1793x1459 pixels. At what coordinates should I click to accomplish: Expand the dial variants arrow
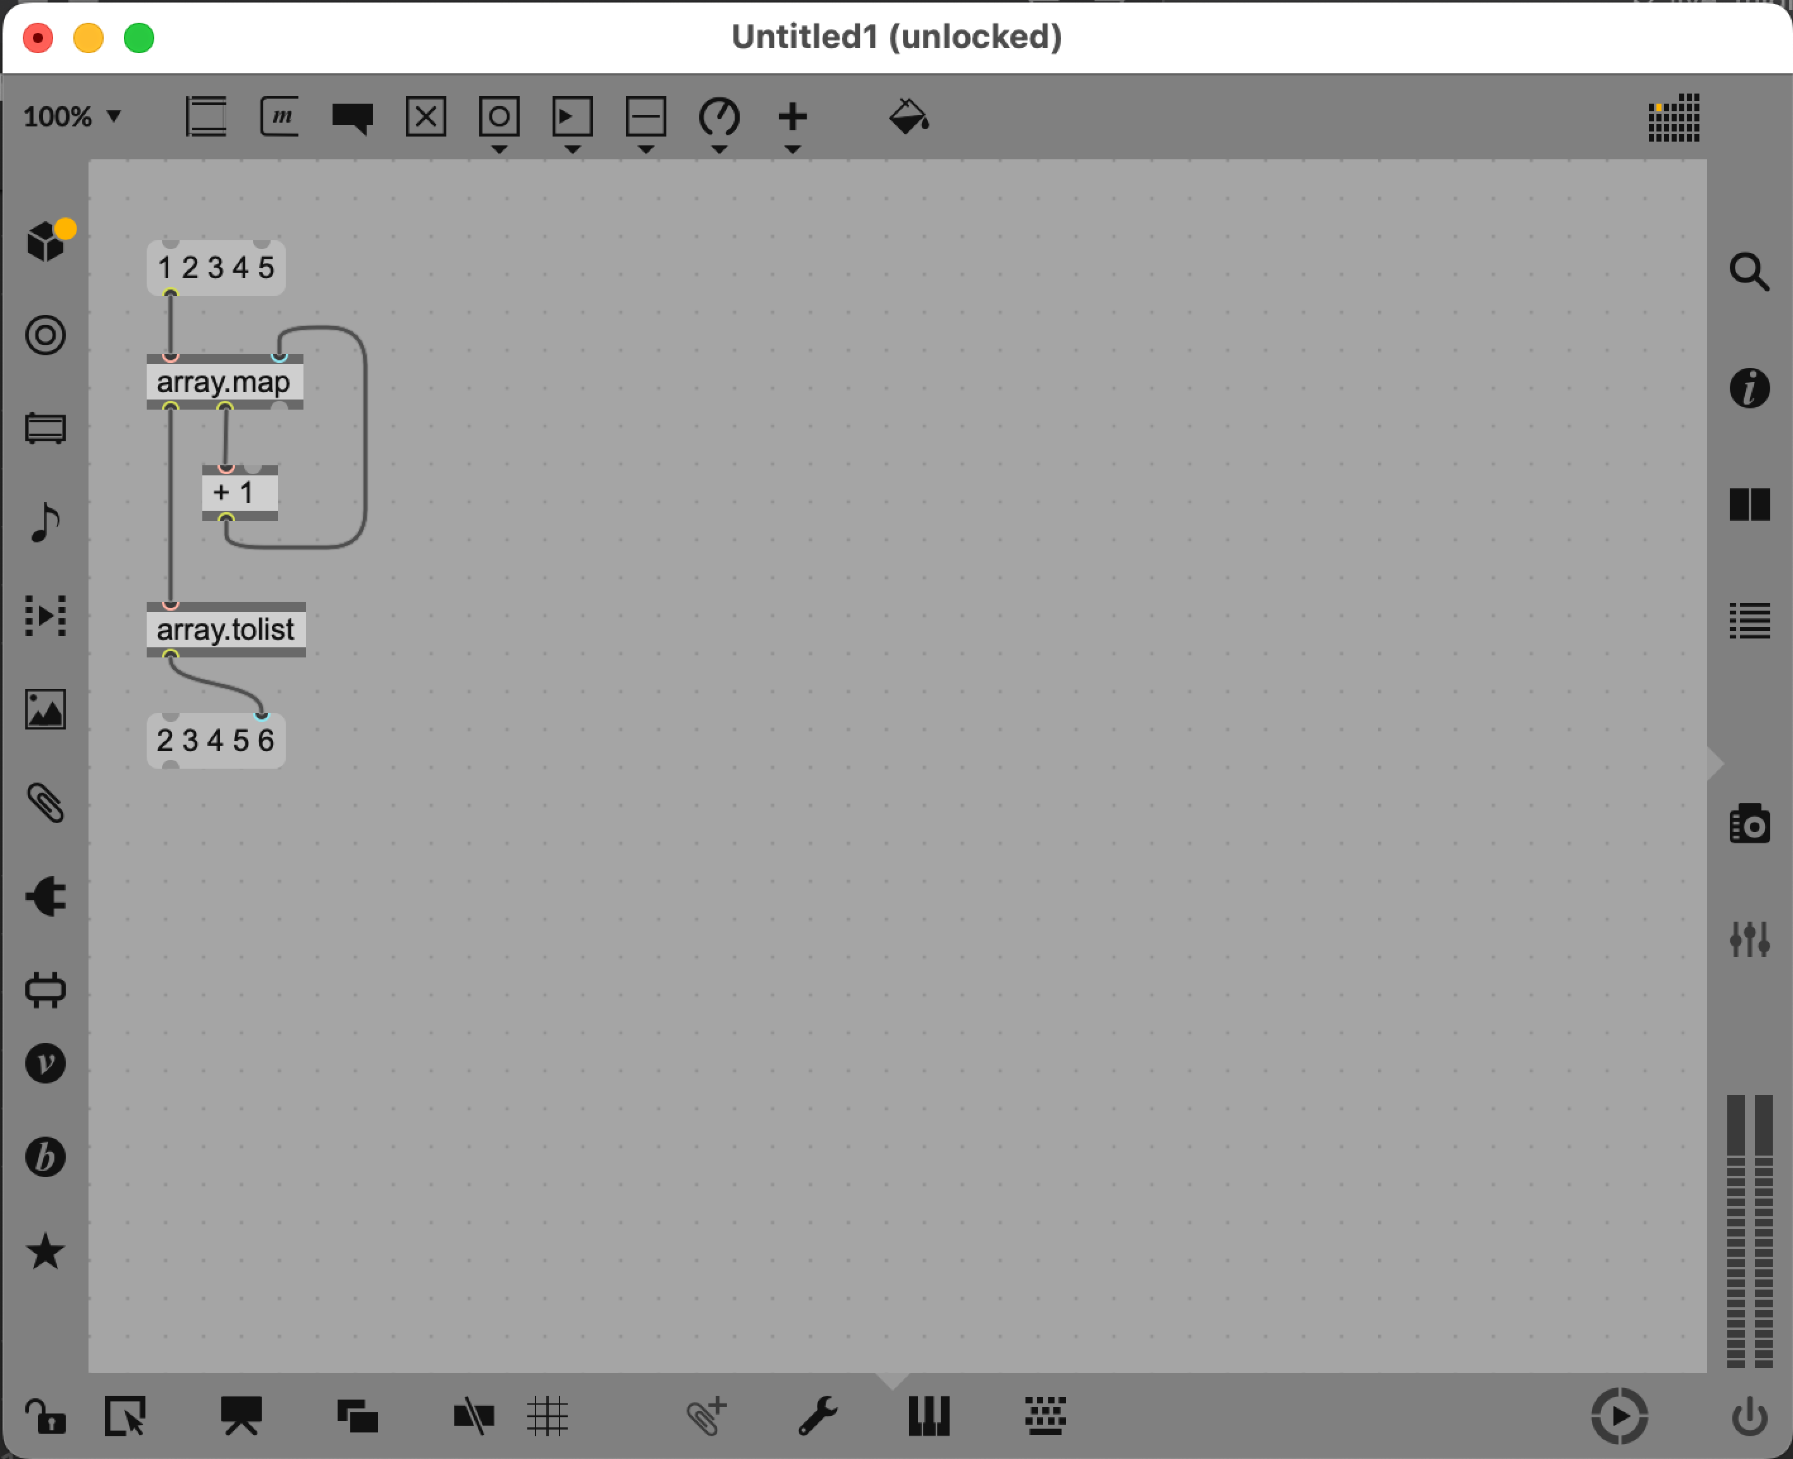pos(719,150)
